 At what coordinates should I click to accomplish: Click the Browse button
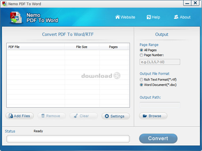click(x=153, y=116)
